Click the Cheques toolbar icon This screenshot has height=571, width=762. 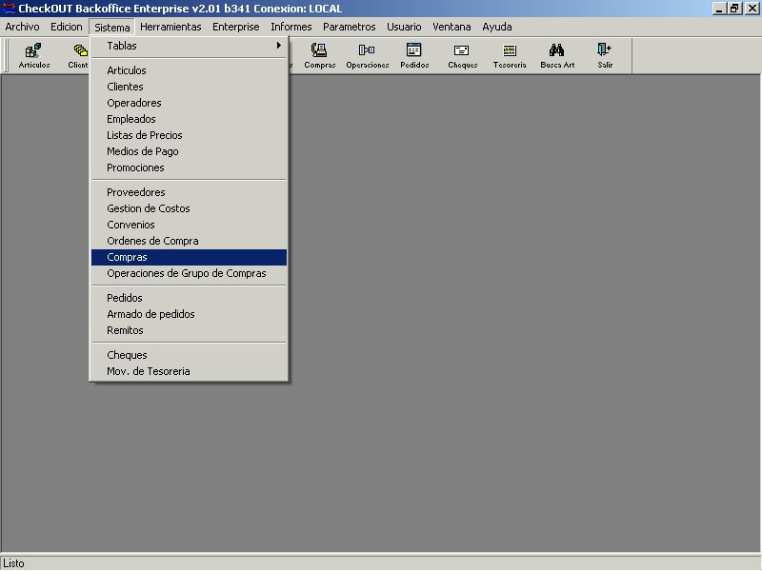[462, 55]
